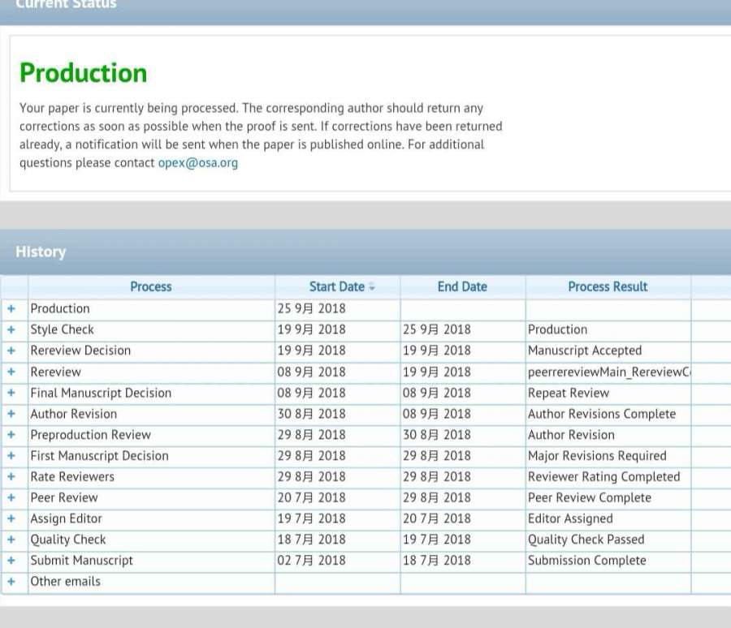Expand the Peer Review row
The image size is (731, 628).
[x=11, y=498]
